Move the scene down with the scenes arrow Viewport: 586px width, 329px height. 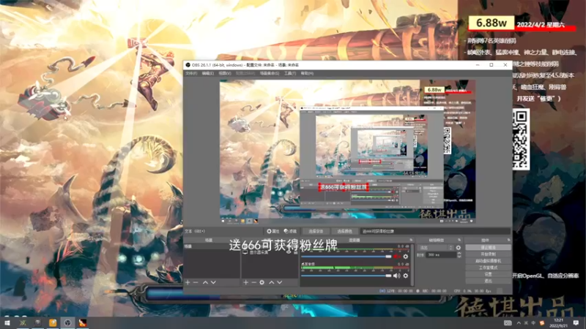click(213, 282)
